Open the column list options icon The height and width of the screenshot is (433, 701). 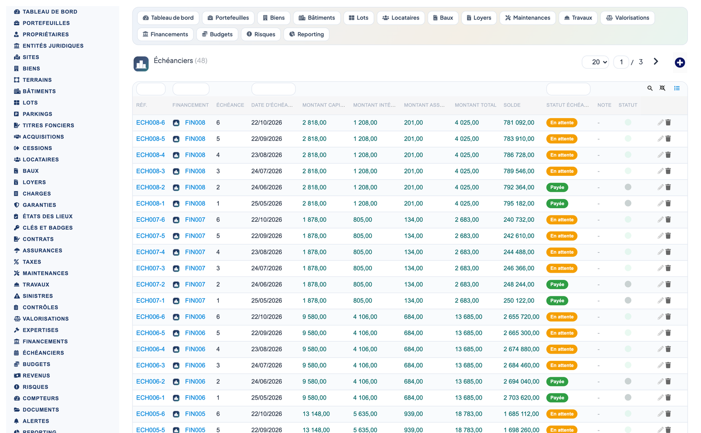point(677,88)
